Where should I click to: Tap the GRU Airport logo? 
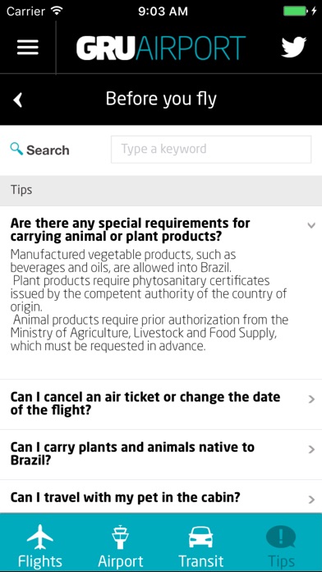(161, 48)
